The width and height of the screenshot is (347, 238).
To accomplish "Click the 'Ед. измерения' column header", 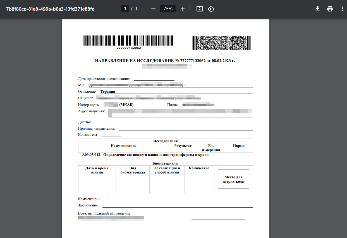I will tap(211, 148).
